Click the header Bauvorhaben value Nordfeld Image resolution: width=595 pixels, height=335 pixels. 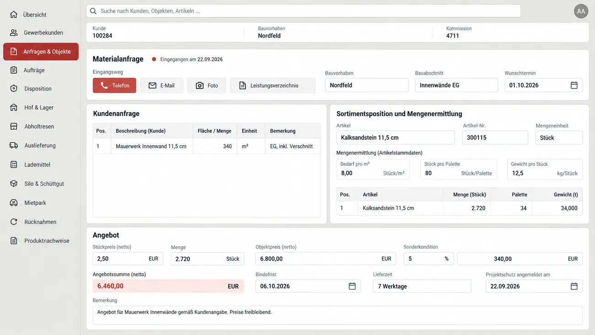click(269, 36)
